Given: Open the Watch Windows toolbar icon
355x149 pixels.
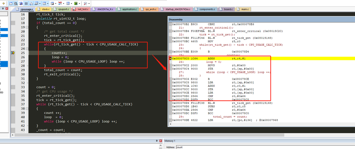Looking at the screenshot, I should 36,4.
